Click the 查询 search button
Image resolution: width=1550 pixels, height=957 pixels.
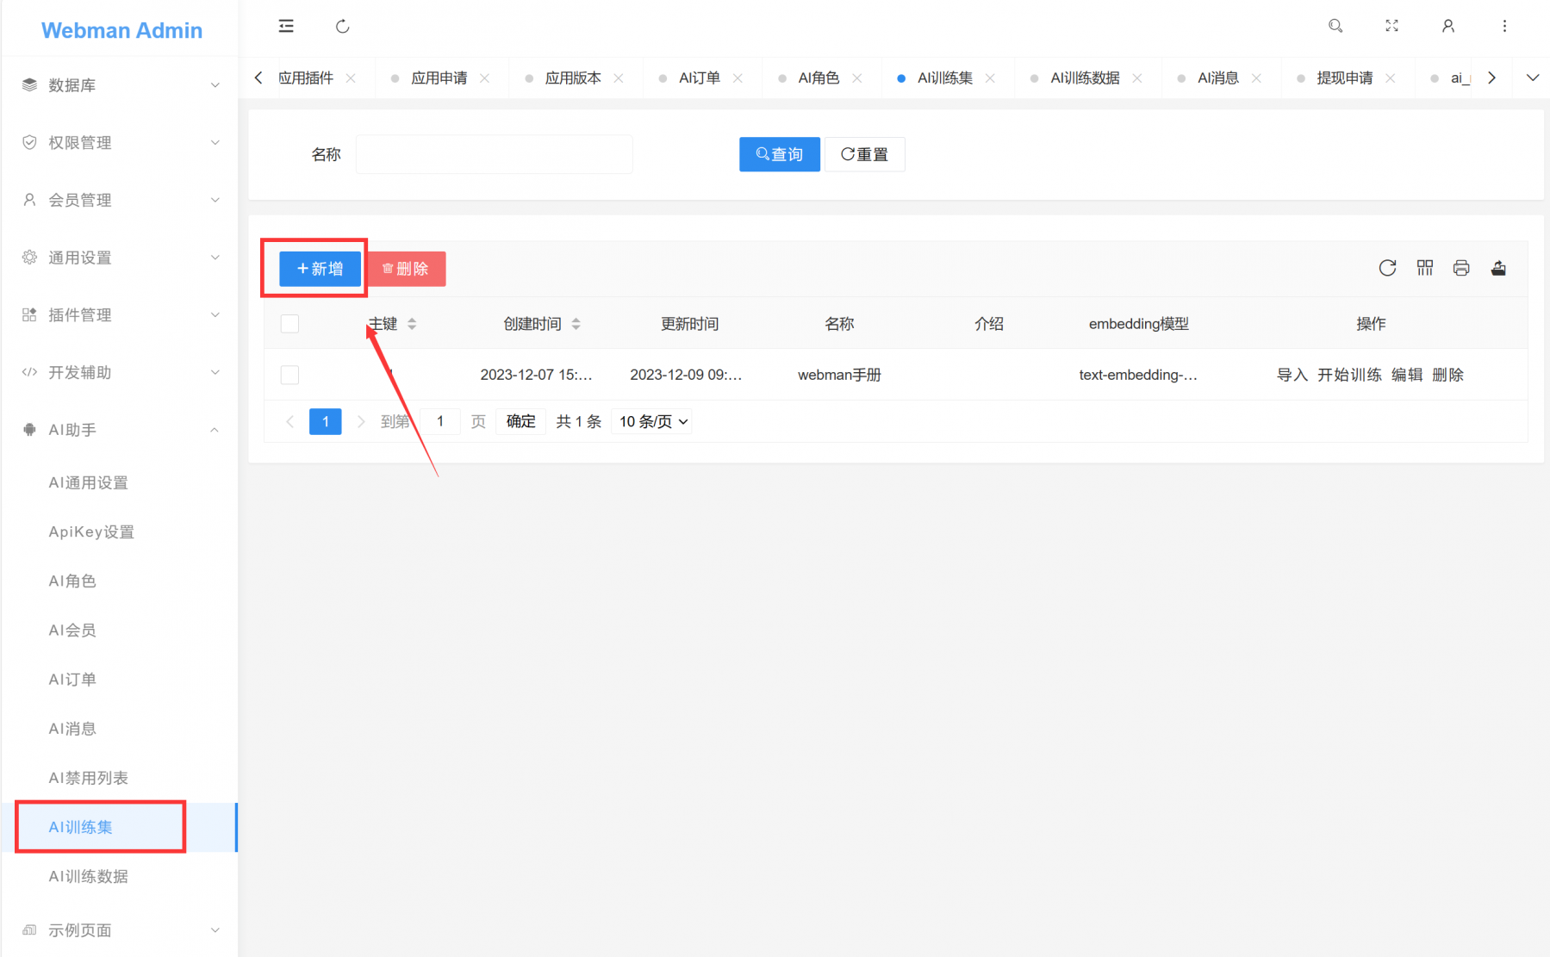pyautogui.click(x=780, y=154)
